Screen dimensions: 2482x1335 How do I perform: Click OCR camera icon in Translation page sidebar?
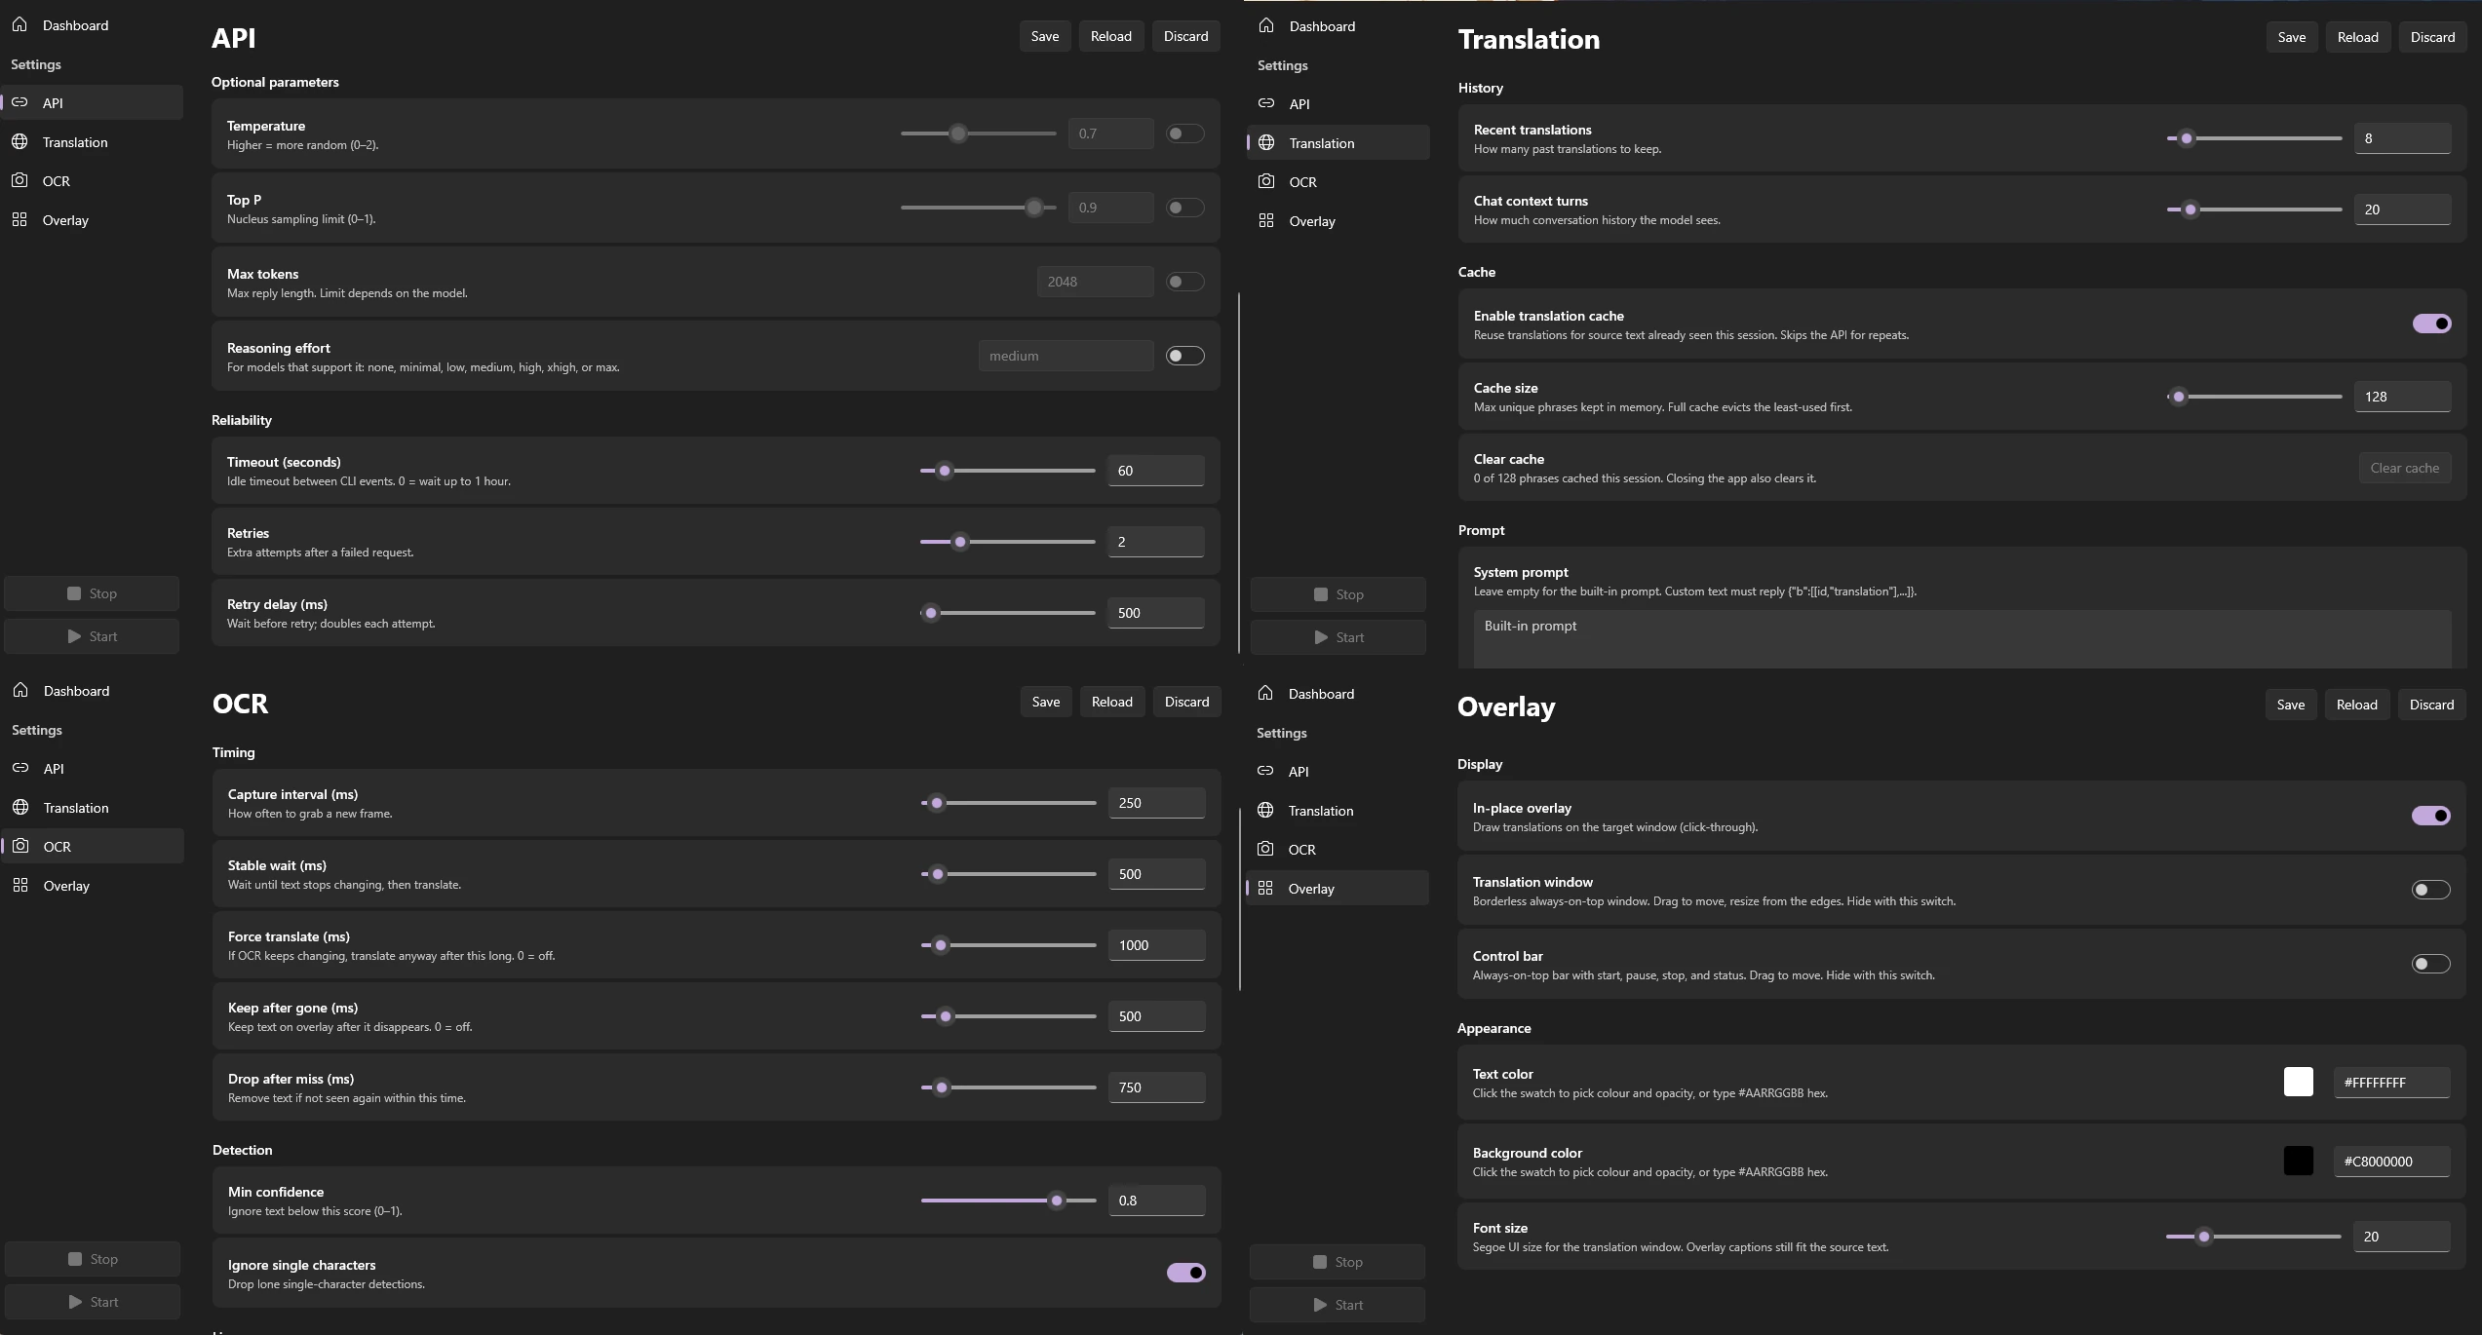pos(1266,181)
